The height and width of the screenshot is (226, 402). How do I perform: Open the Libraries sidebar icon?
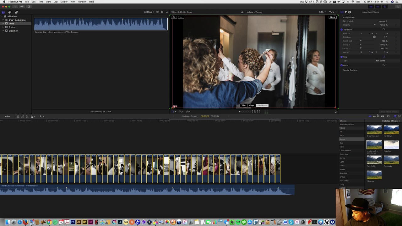pyautogui.click(x=3, y=12)
